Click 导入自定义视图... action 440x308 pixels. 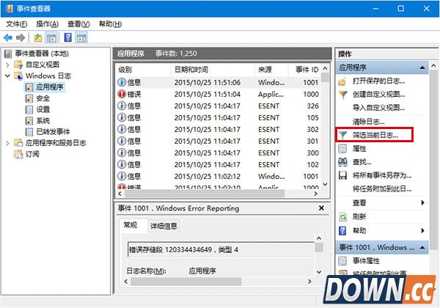click(x=378, y=108)
